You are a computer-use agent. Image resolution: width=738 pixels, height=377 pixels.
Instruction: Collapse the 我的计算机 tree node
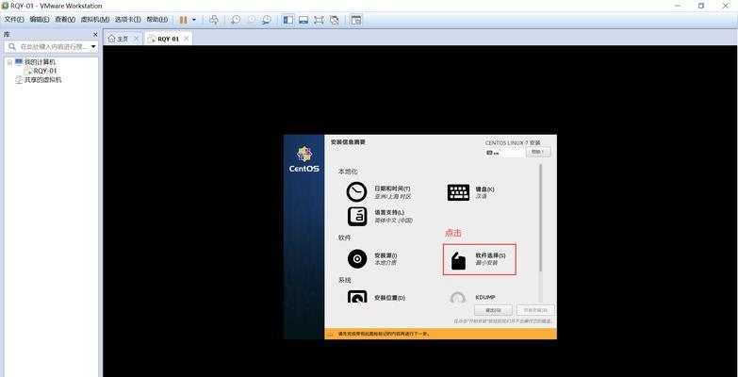9,62
